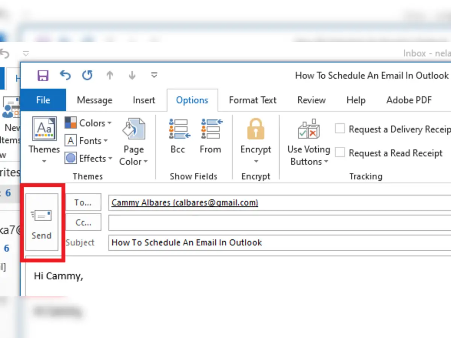This screenshot has height=338, width=451.
Task: Switch to the Adobe PDF tab
Action: tap(409, 100)
